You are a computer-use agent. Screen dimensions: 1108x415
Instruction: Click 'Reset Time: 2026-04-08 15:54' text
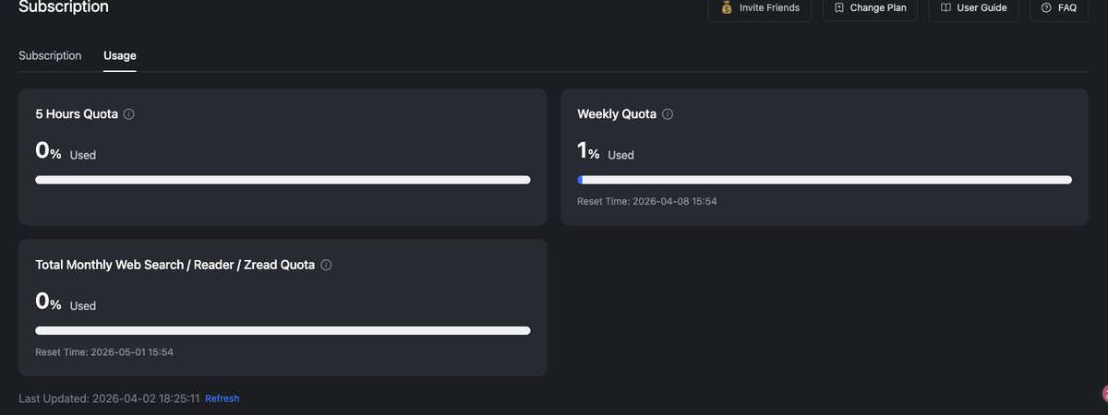coord(647,201)
